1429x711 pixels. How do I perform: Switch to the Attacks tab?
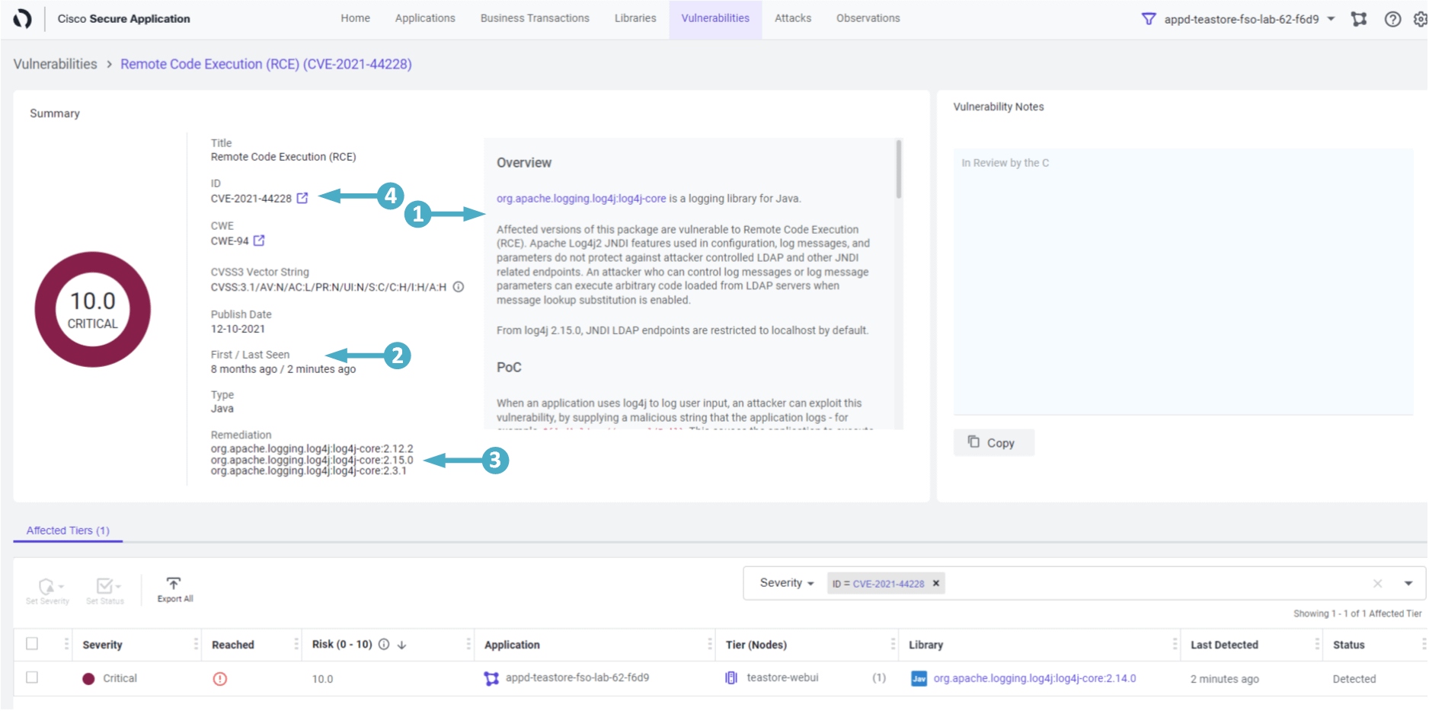[x=792, y=18]
